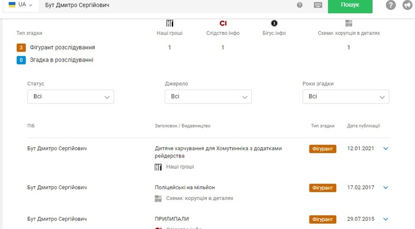Select the Наші гроші source icon
Viewport: 415px width, 229px height.
pos(170,23)
